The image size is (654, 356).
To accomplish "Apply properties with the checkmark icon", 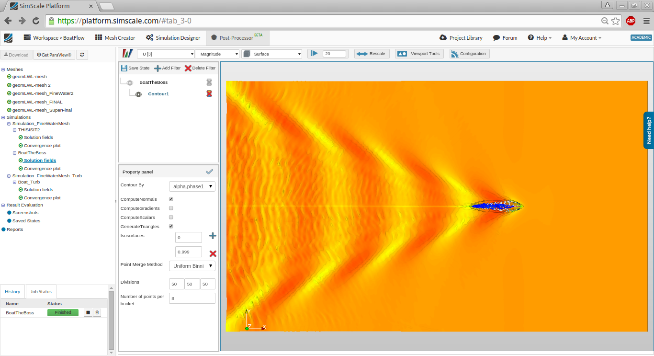I will coord(209,172).
